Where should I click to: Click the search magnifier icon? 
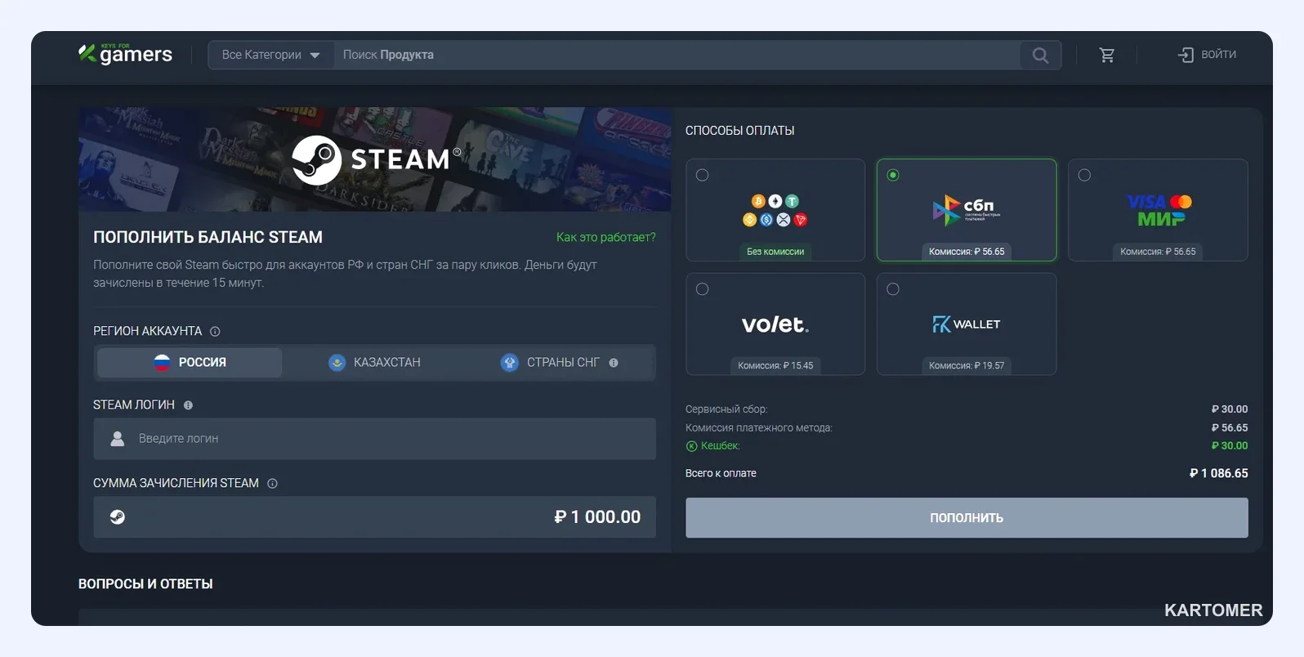[1040, 55]
